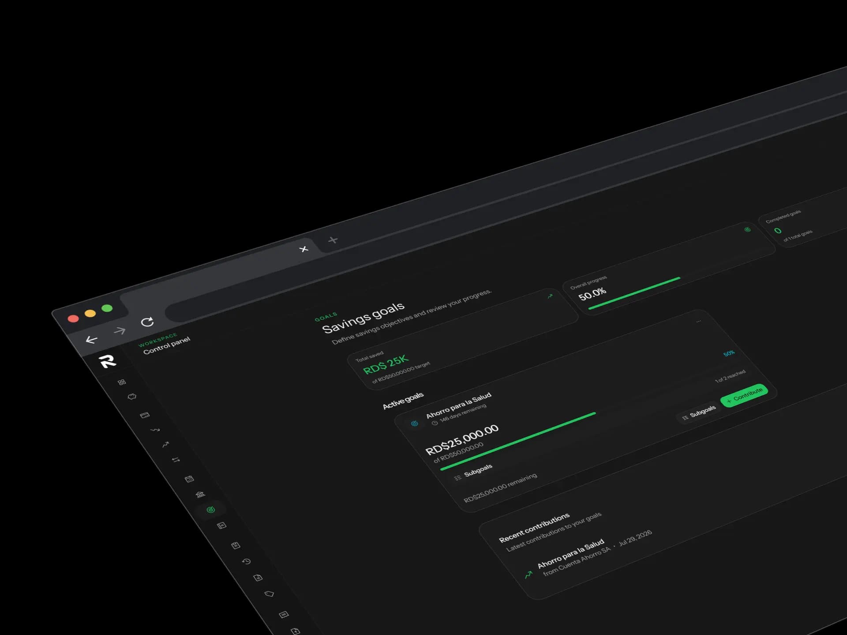The image size is (847, 635).
Task: Click the Active goals section heading
Action: pyautogui.click(x=403, y=400)
